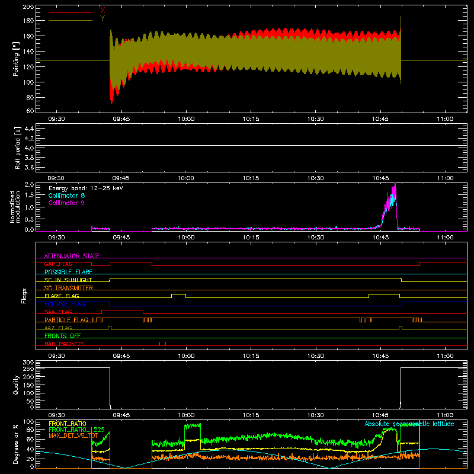This screenshot has height=474, width=474.
Task: Click the 4.0 value on Roll period axis
Action: point(29,148)
